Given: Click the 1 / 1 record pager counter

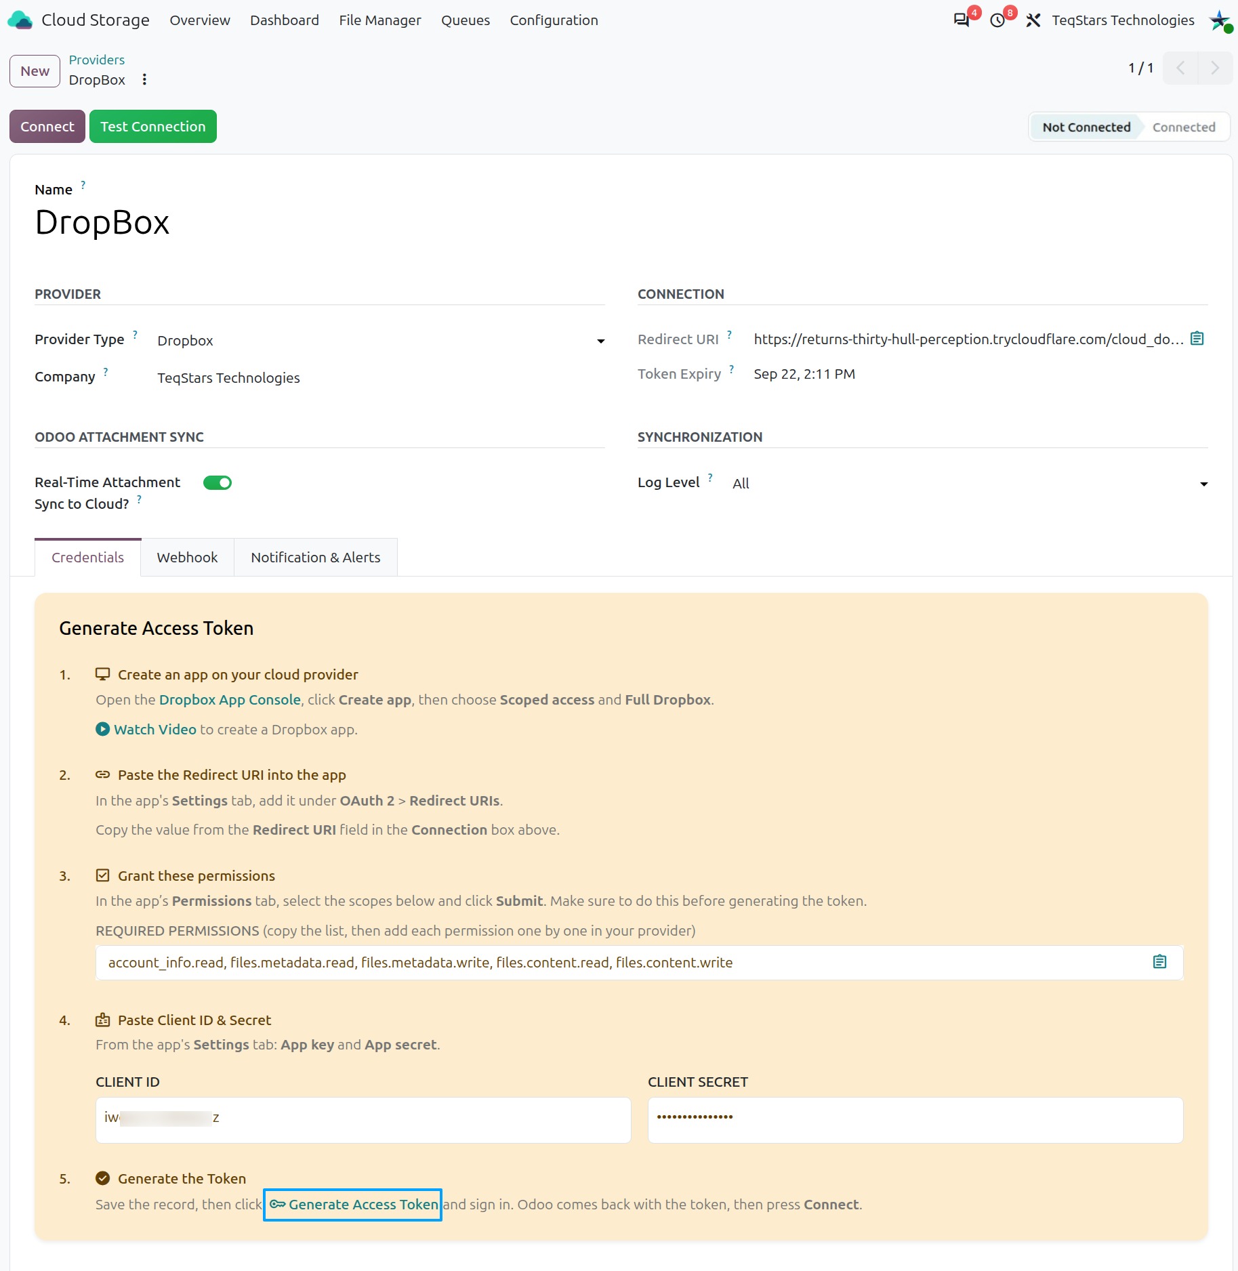Looking at the screenshot, I should [1141, 68].
